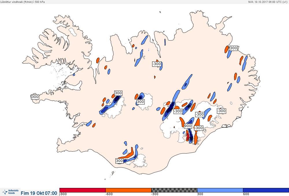Click the '300' contour label on the northeast coast
Viewport: 289px width, 196px height.
click(233, 48)
